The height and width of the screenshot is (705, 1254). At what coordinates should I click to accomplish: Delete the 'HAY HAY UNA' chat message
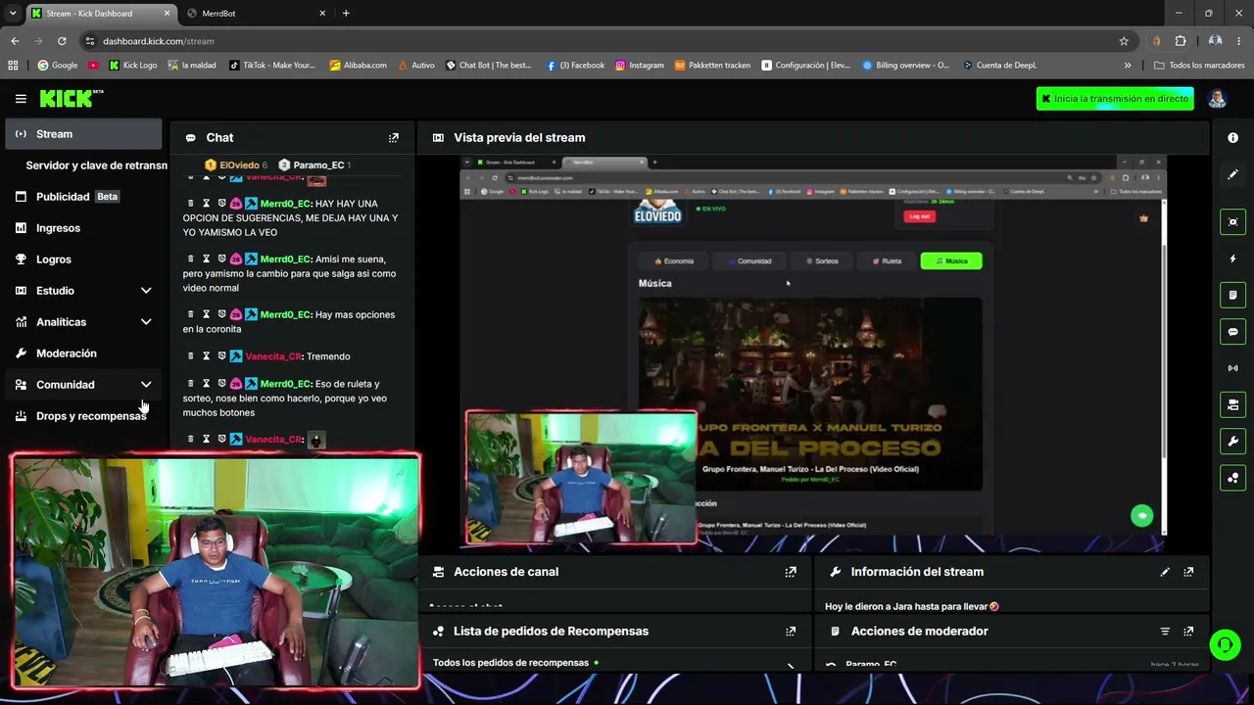click(x=190, y=204)
